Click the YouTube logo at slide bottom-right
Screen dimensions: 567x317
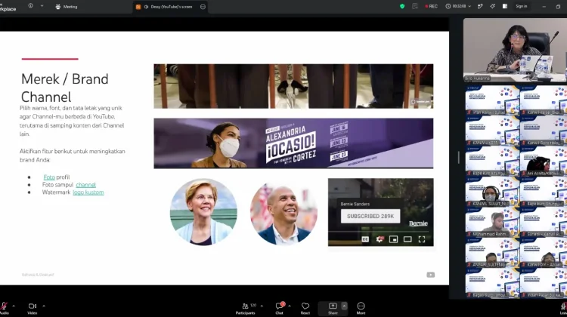pos(430,275)
